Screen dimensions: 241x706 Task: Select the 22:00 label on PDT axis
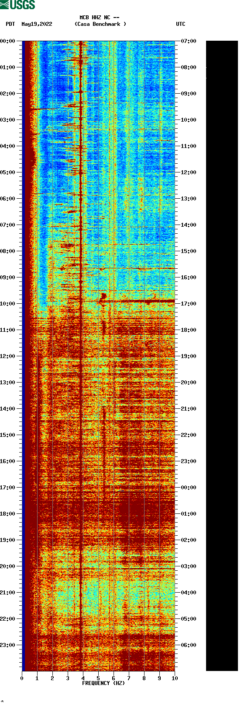[x=7, y=619]
